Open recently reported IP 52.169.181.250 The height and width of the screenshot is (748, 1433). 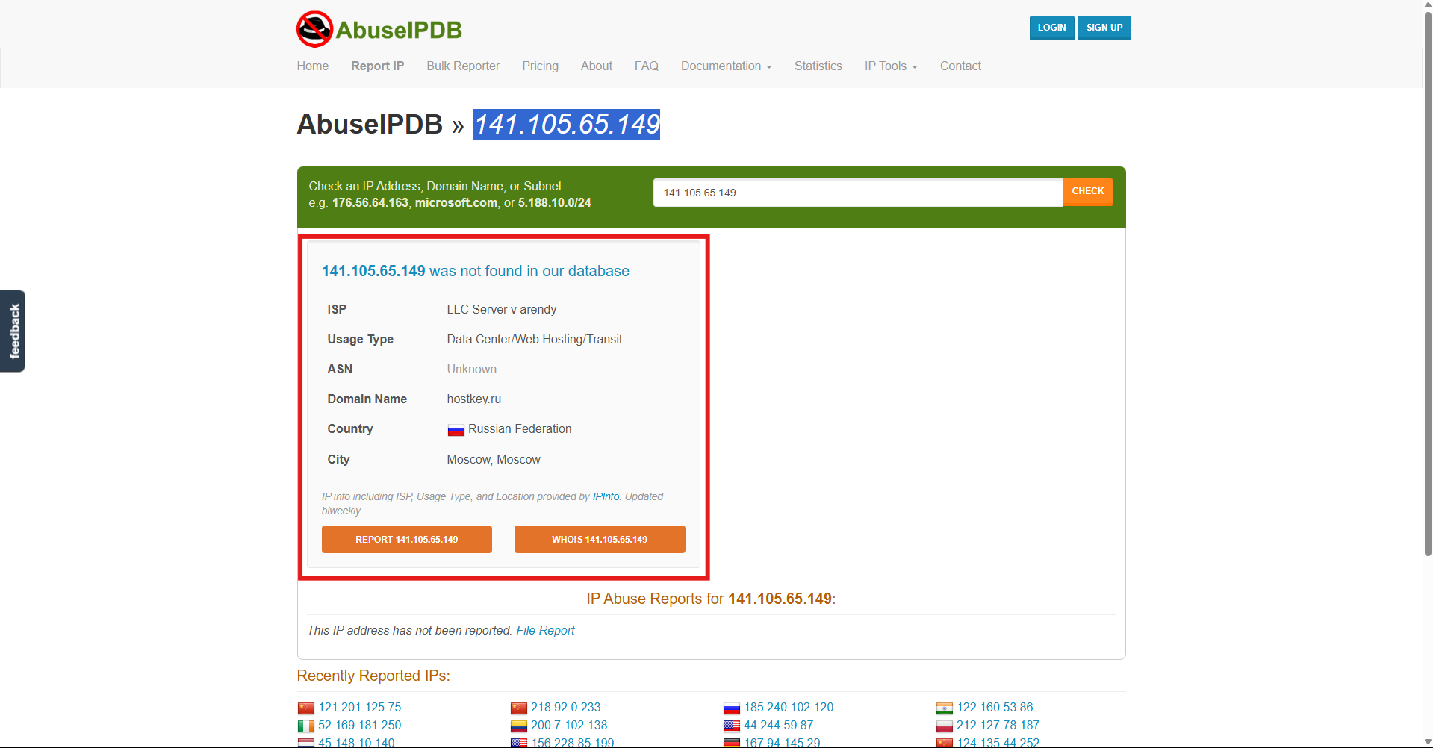click(x=360, y=725)
